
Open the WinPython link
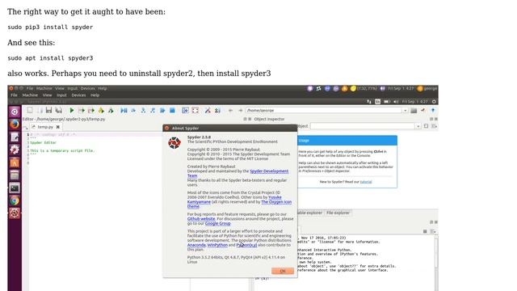point(217,245)
